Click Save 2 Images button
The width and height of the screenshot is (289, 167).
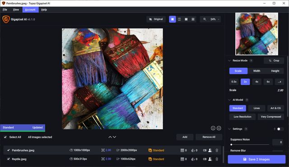click(x=256, y=159)
